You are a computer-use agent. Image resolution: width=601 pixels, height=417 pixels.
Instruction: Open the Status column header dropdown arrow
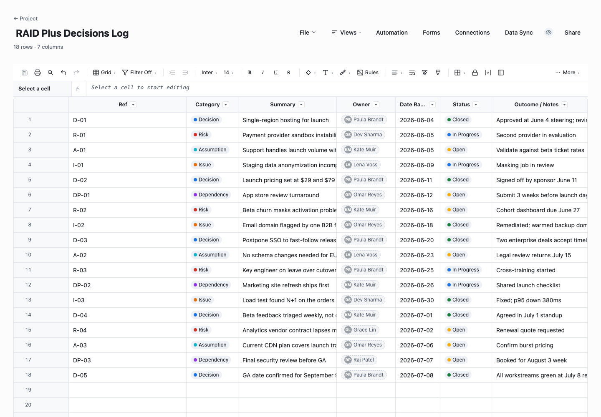pyautogui.click(x=476, y=105)
